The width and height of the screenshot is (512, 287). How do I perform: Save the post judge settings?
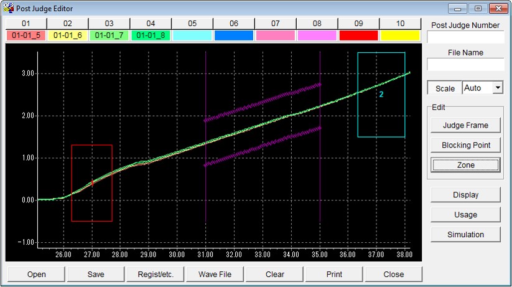tap(96, 274)
